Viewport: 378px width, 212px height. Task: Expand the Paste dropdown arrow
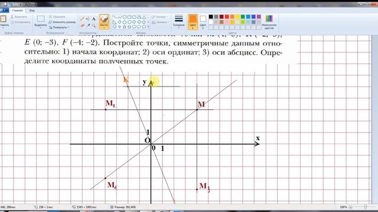point(4,28)
